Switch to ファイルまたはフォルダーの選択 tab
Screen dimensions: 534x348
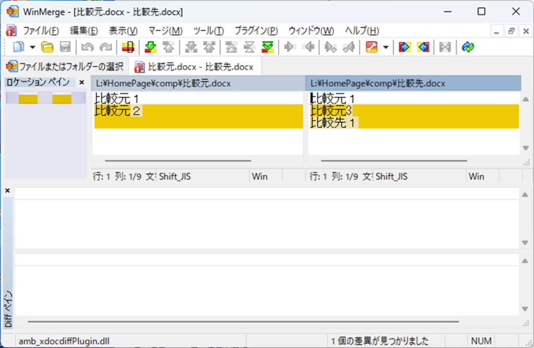click(65, 67)
